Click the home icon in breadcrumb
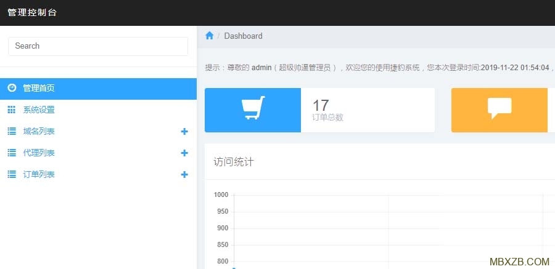This screenshot has height=269, width=555. tap(210, 36)
